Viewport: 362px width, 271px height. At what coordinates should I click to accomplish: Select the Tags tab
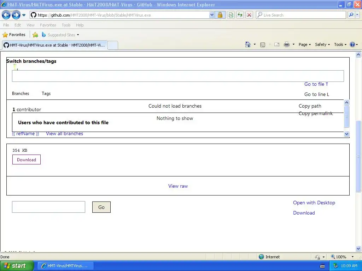[x=46, y=93]
